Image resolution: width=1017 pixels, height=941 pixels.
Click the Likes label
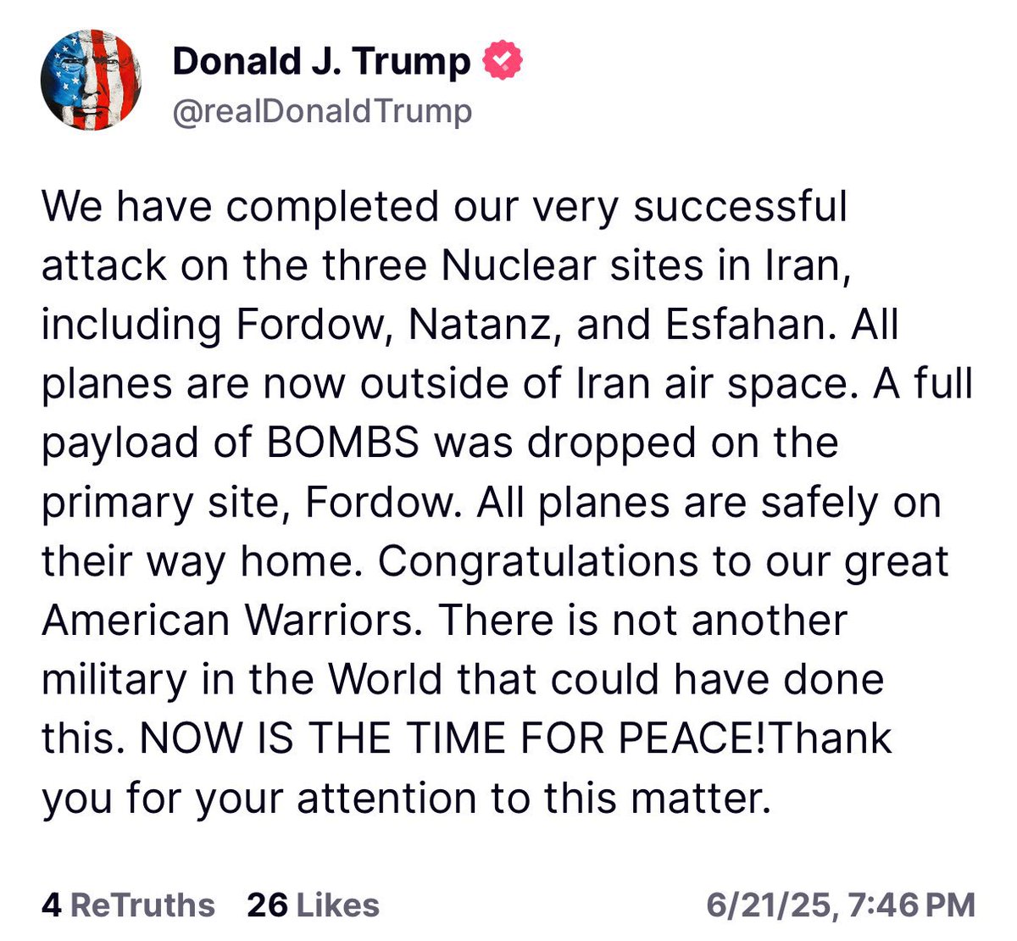(336, 905)
